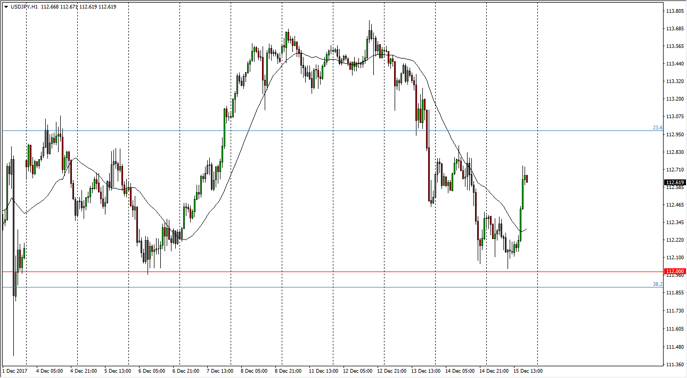This screenshot has width=687, height=378.
Task: Click the current price tag 112.619
Action: coord(675,183)
